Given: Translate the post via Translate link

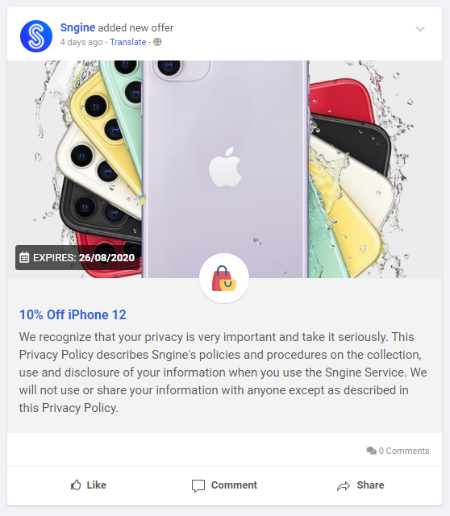Looking at the screenshot, I should pos(127,42).
